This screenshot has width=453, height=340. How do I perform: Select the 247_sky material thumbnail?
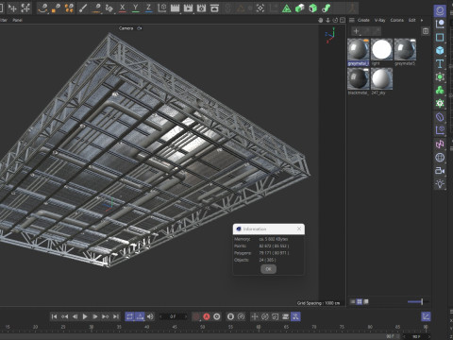(381, 79)
